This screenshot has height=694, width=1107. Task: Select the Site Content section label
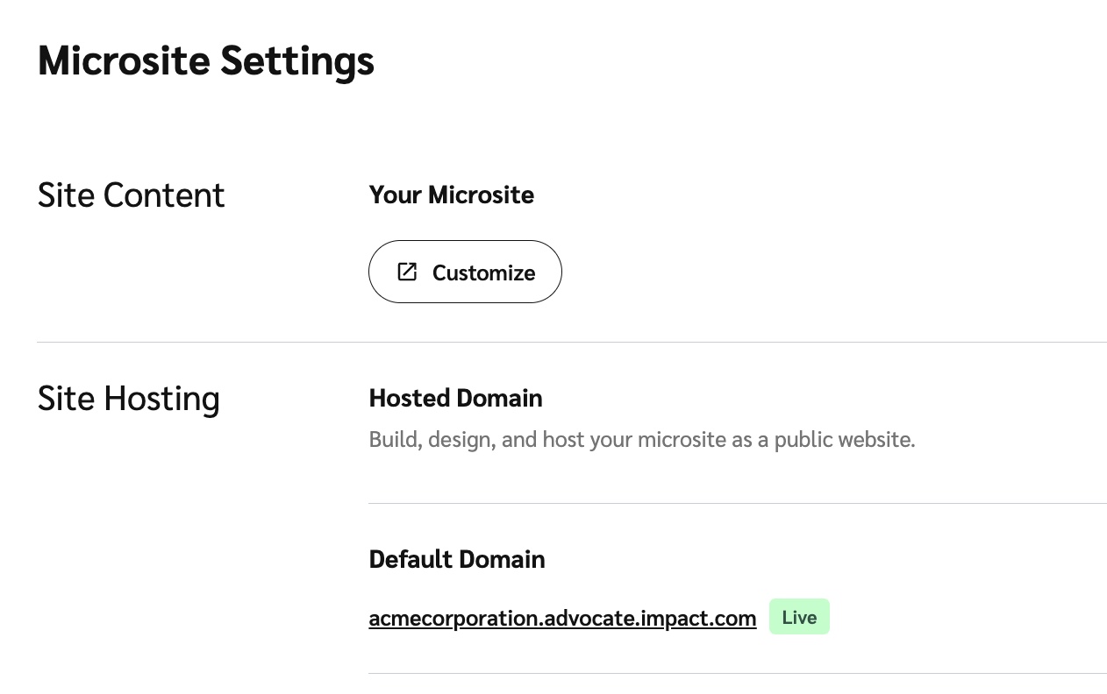click(132, 195)
